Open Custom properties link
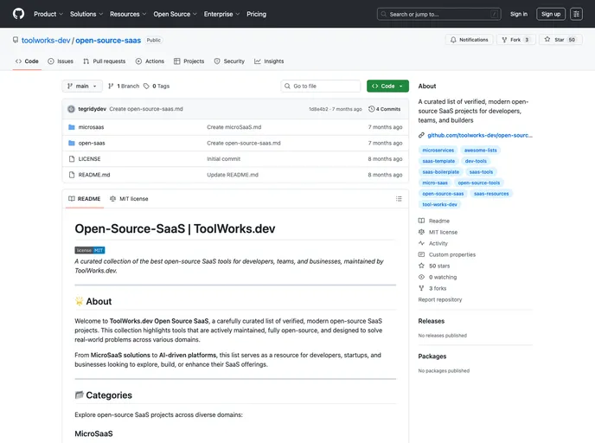 pyautogui.click(x=446, y=254)
